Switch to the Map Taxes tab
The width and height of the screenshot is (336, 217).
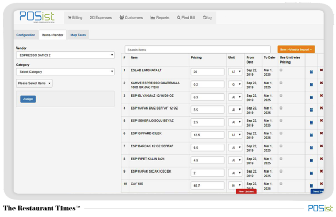pos(78,35)
